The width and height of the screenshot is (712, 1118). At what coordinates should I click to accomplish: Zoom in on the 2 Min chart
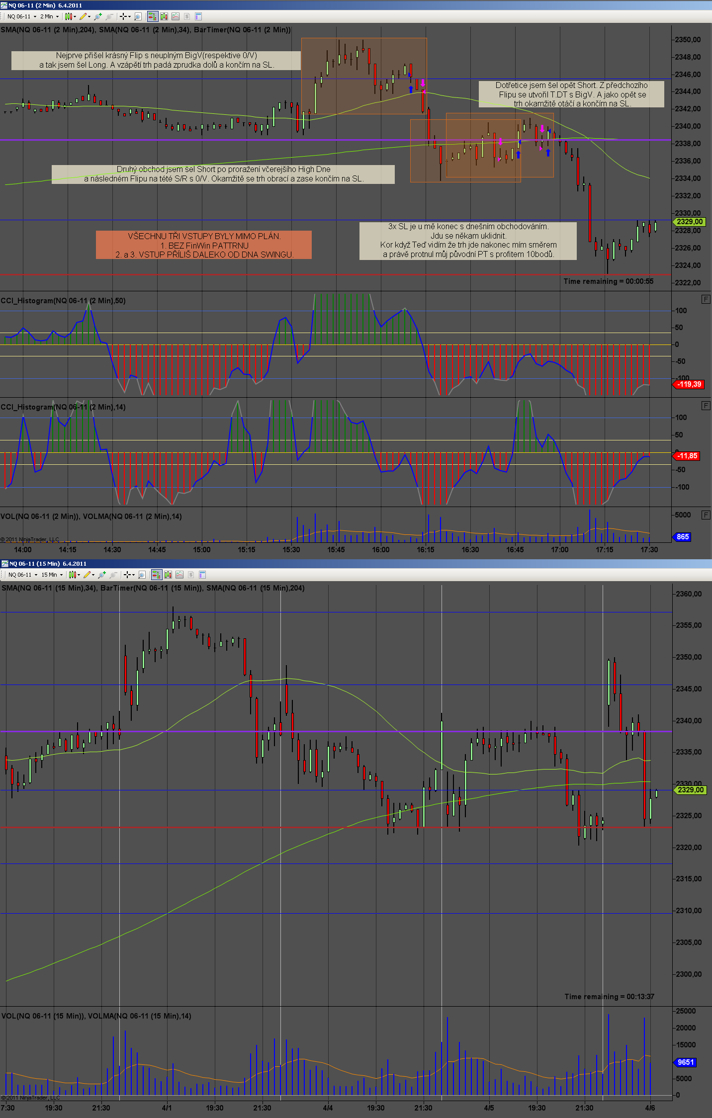[98, 16]
